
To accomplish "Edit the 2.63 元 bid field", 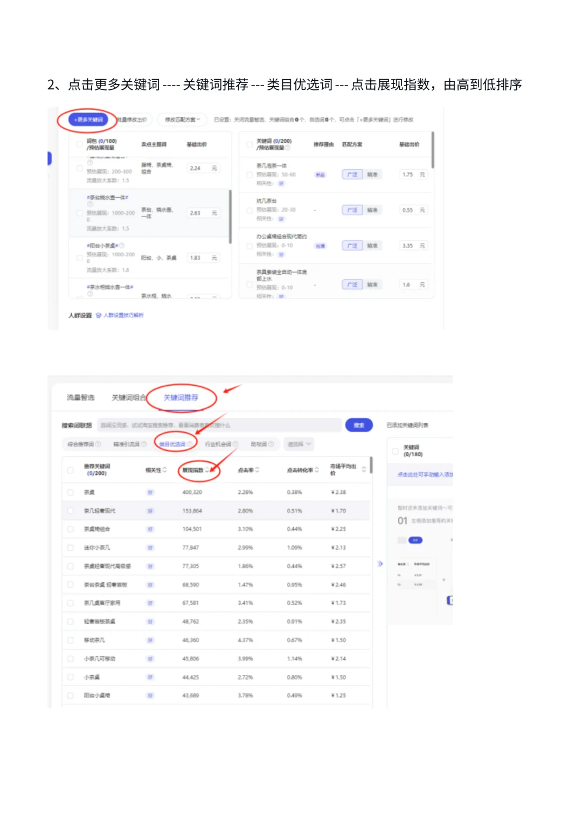I will pyautogui.click(x=203, y=213).
